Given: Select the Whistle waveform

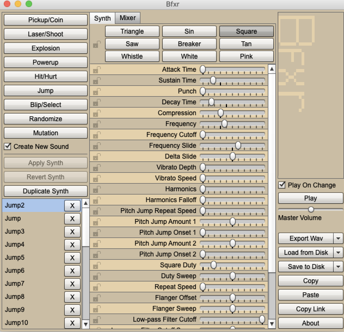Looking at the screenshot, I should 132,56.
